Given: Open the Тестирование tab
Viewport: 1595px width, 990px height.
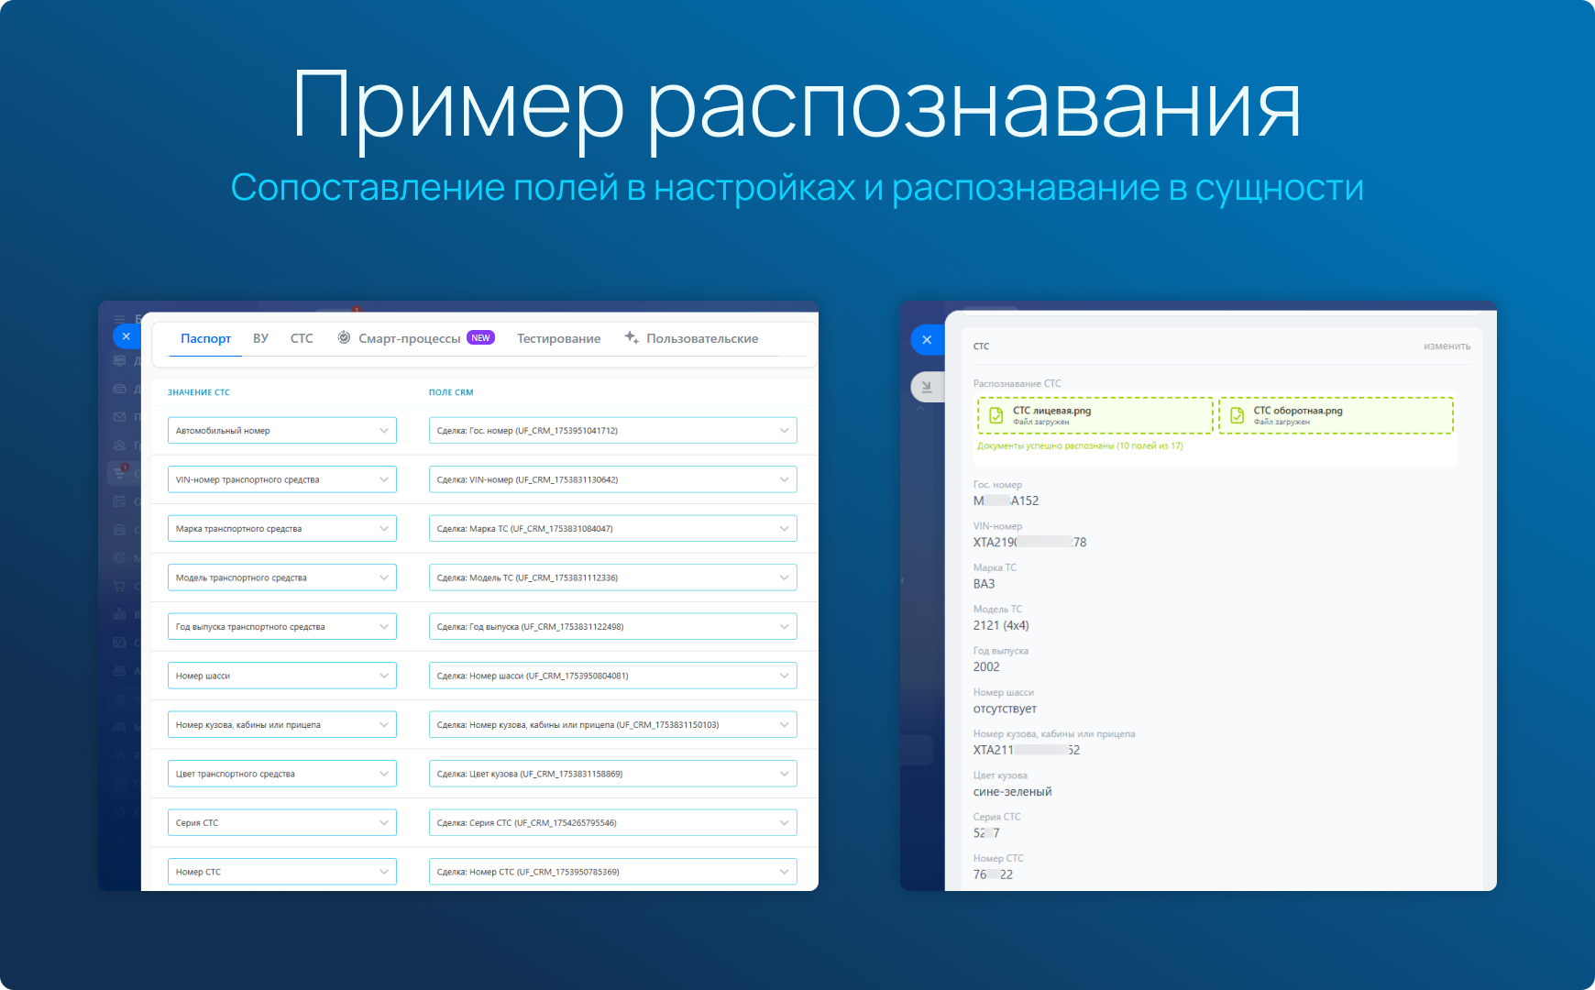Looking at the screenshot, I should (558, 338).
